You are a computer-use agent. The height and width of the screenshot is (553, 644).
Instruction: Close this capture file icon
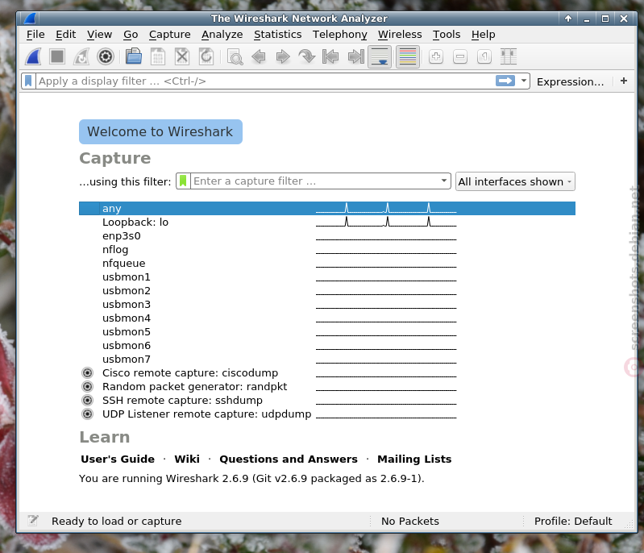182,56
